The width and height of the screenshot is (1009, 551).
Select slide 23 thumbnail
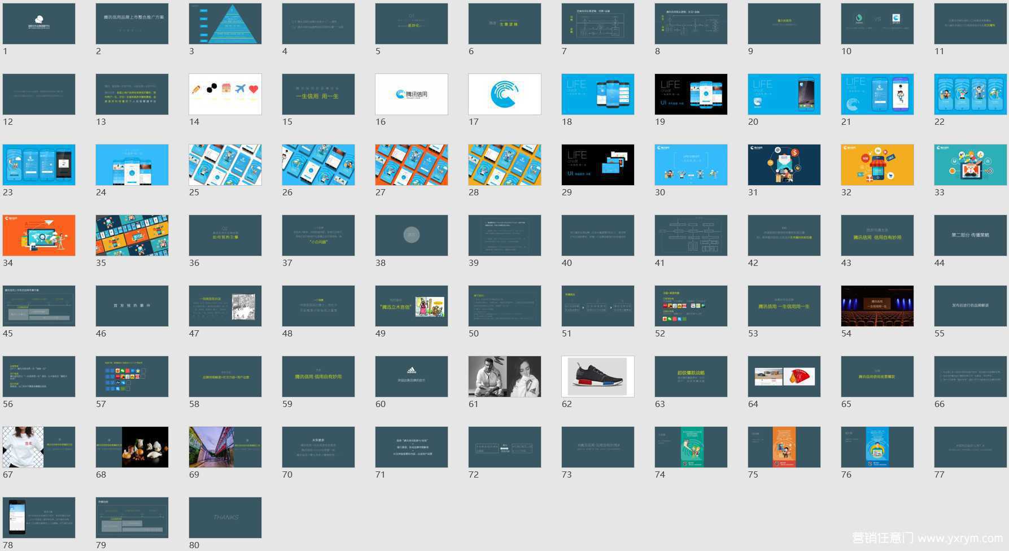pyautogui.click(x=39, y=165)
